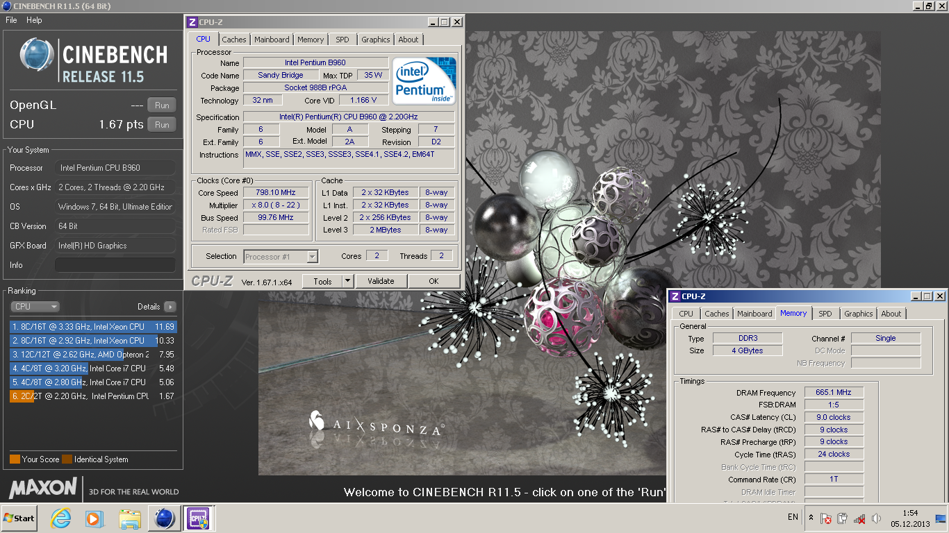
Task: Click the MAXON logo
Action: pyautogui.click(x=42, y=488)
